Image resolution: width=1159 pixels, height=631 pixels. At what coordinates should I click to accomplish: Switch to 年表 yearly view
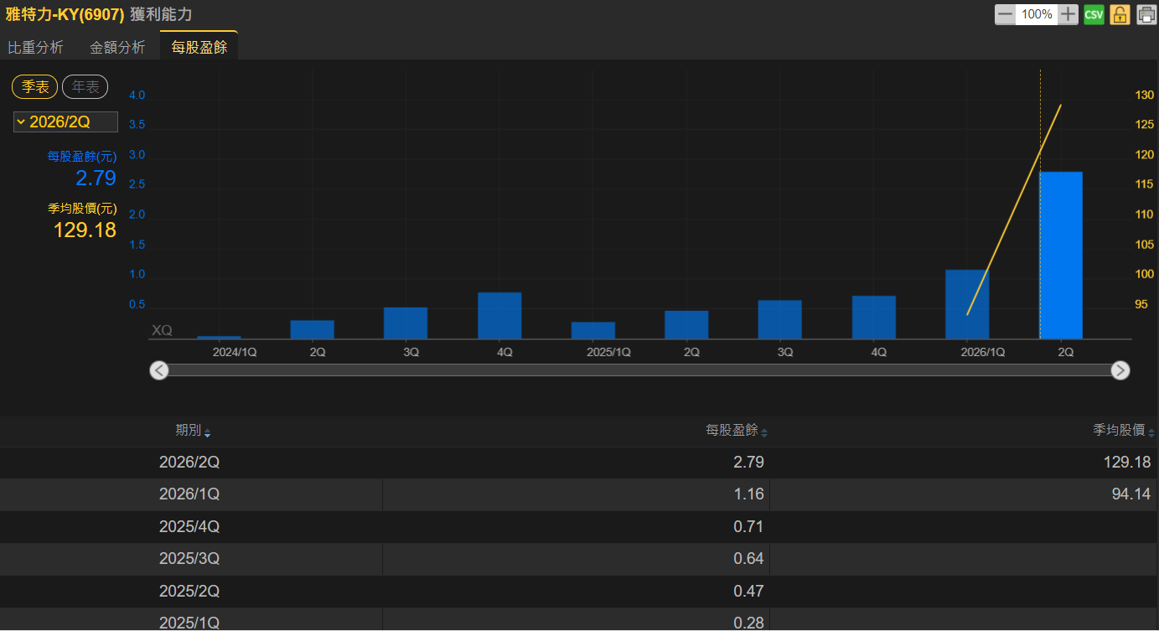[x=85, y=86]
